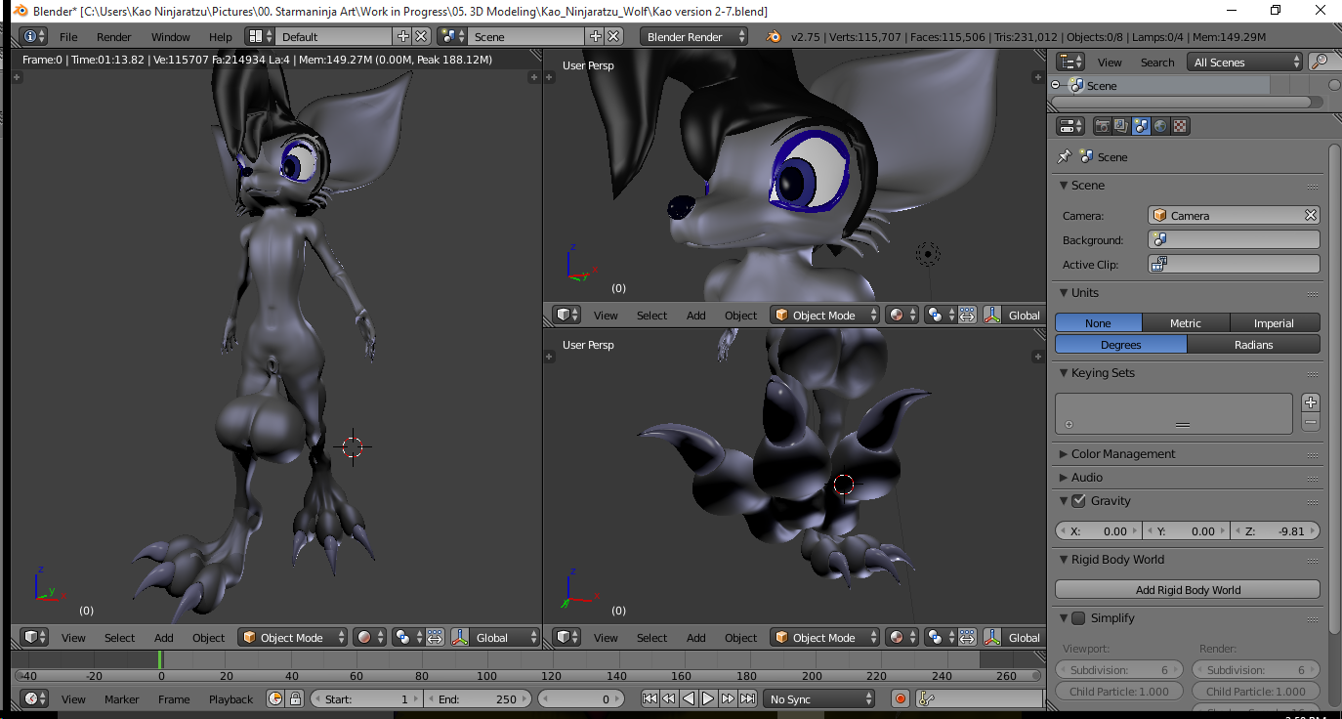1342x719 pixels.
Task: Click the scene browse icon in header
Action: pos(452,36)
